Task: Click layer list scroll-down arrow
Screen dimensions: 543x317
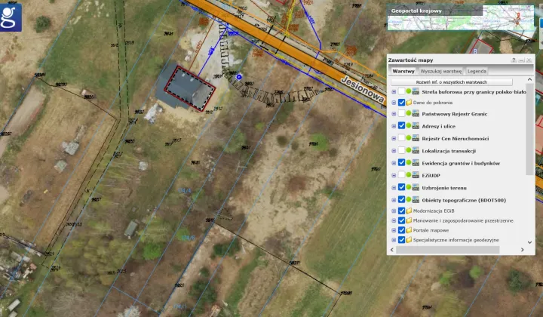Action: click(529, 242)
